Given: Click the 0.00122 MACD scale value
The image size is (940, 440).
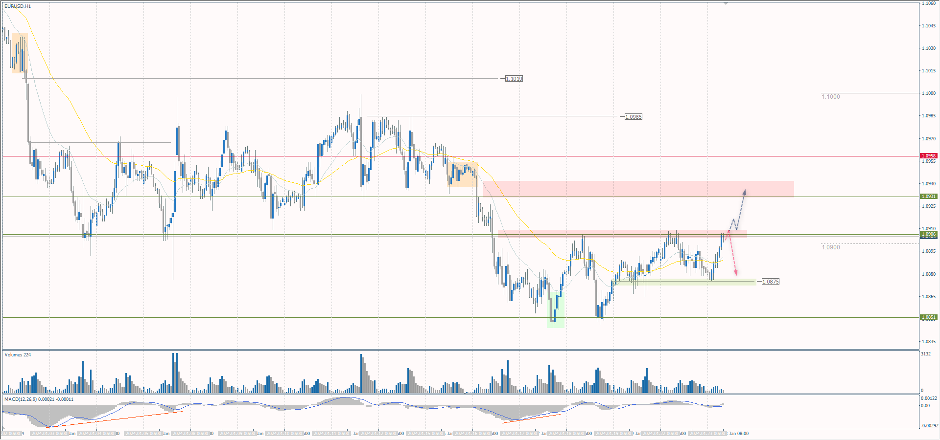Looking at the screenshot, I should [x=929, y=398].
